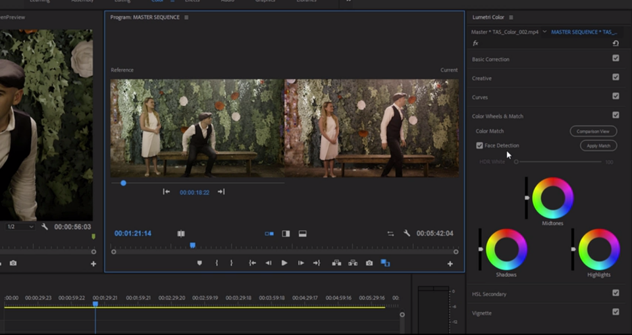
Task: Step back one frame
Action: pos(268,263)
